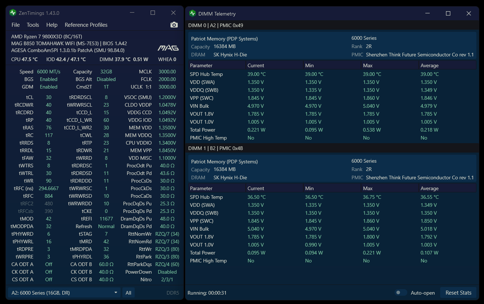
Task: Click the PowerDown value Disabled
Action: 167,272
